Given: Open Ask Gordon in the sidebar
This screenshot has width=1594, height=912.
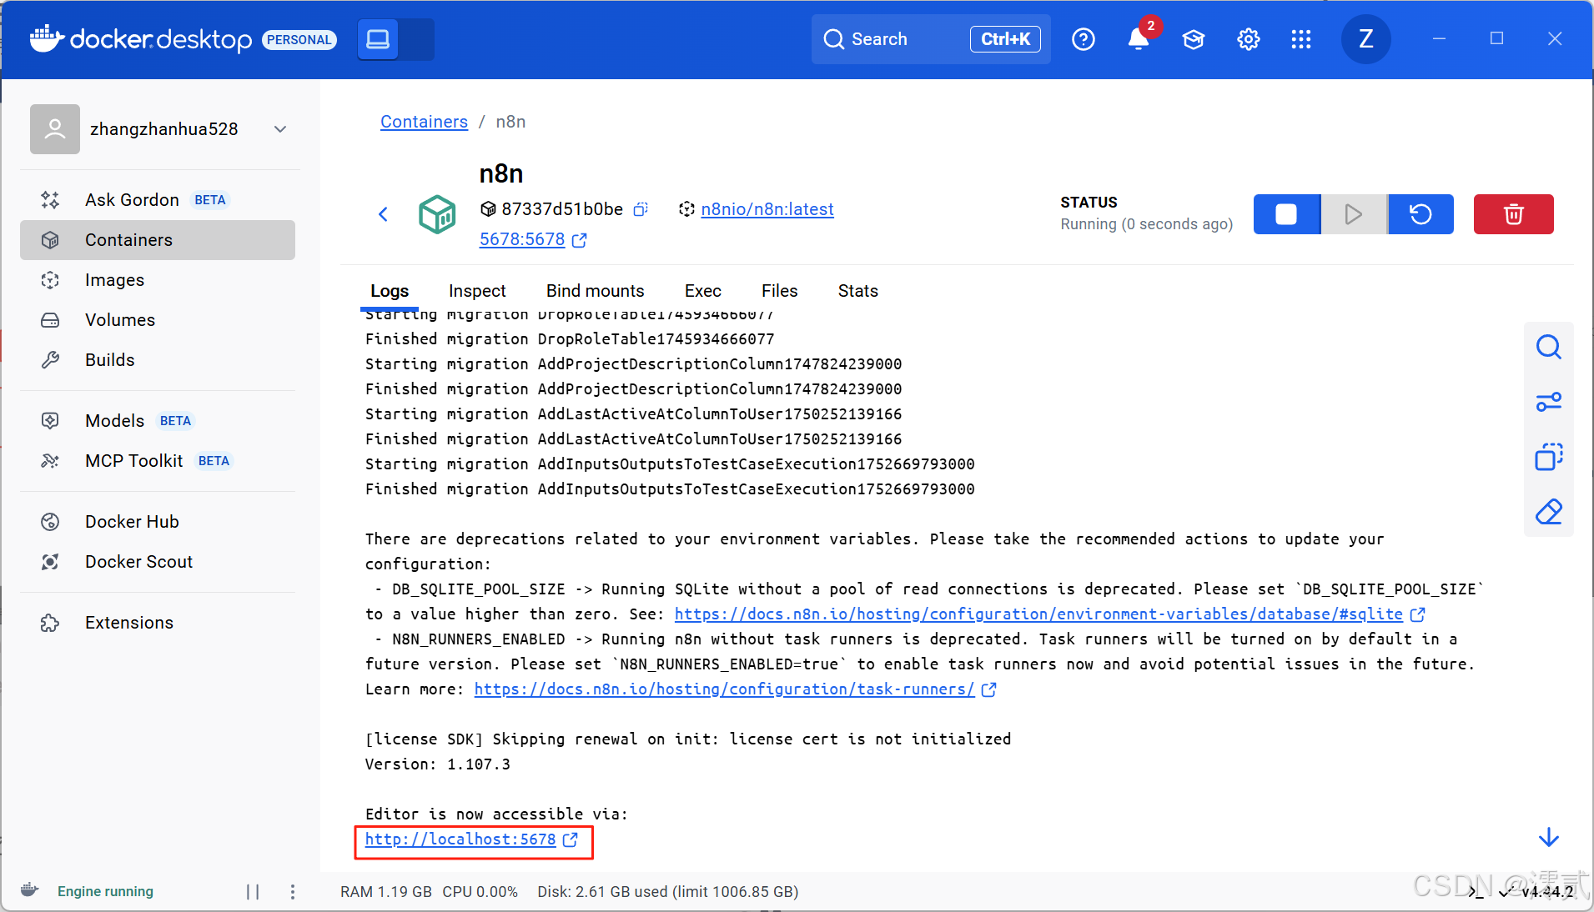Looking at the screenshot, I should [158, 200].
